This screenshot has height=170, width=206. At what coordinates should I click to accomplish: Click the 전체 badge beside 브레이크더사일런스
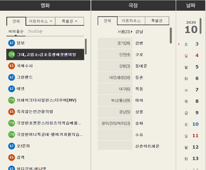point(11,100)
